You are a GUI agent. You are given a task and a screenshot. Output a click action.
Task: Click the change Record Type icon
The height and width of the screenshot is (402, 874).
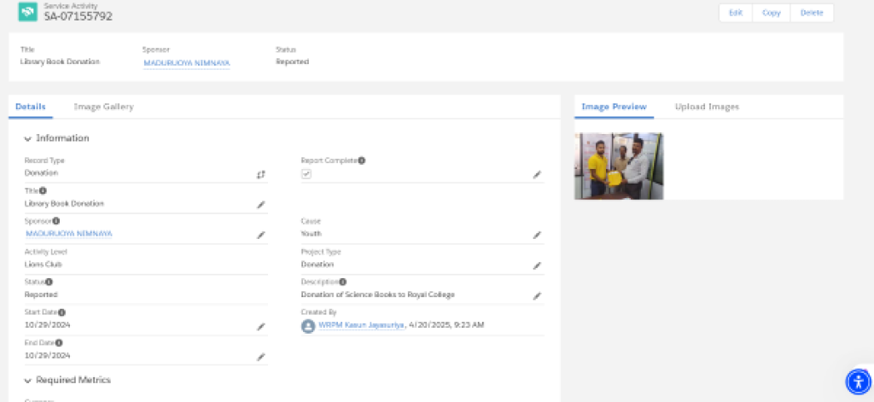coord(261,174)
